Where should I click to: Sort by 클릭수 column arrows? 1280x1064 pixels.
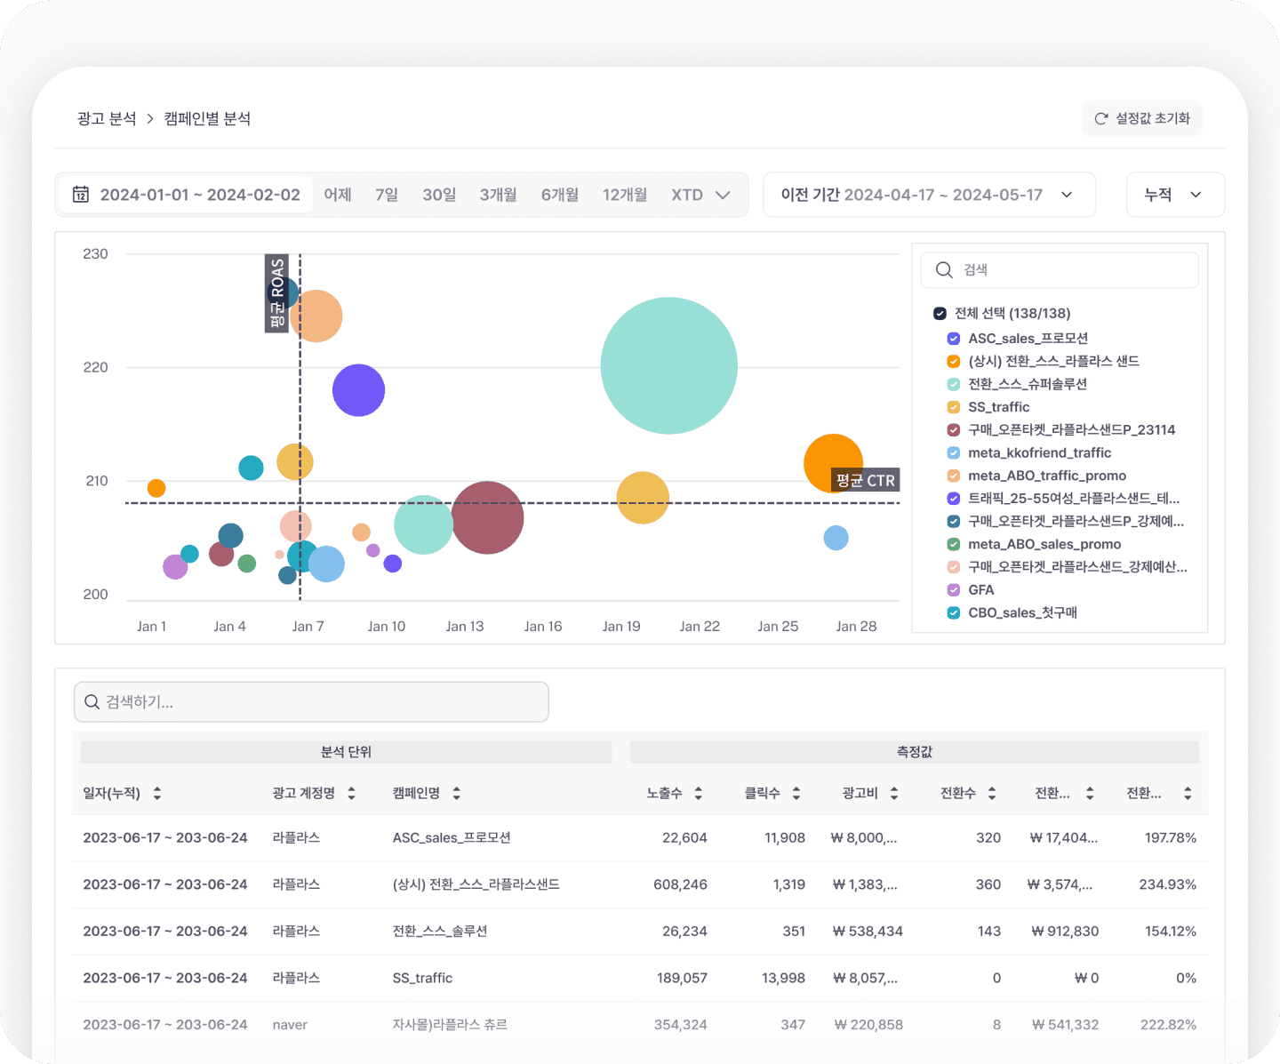[x=796, y=793]
